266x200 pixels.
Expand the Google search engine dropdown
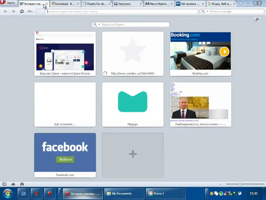(207, 11)
